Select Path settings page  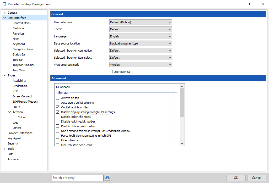[x=10, y=154]
